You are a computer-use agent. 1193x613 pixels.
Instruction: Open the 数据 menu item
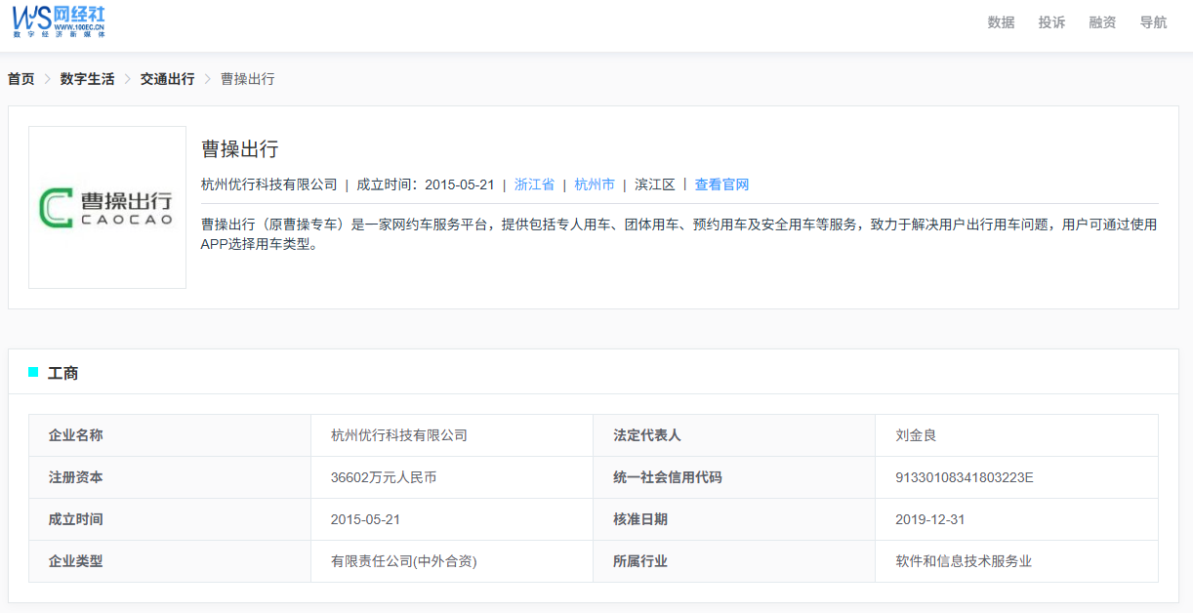pos(1001,22)
